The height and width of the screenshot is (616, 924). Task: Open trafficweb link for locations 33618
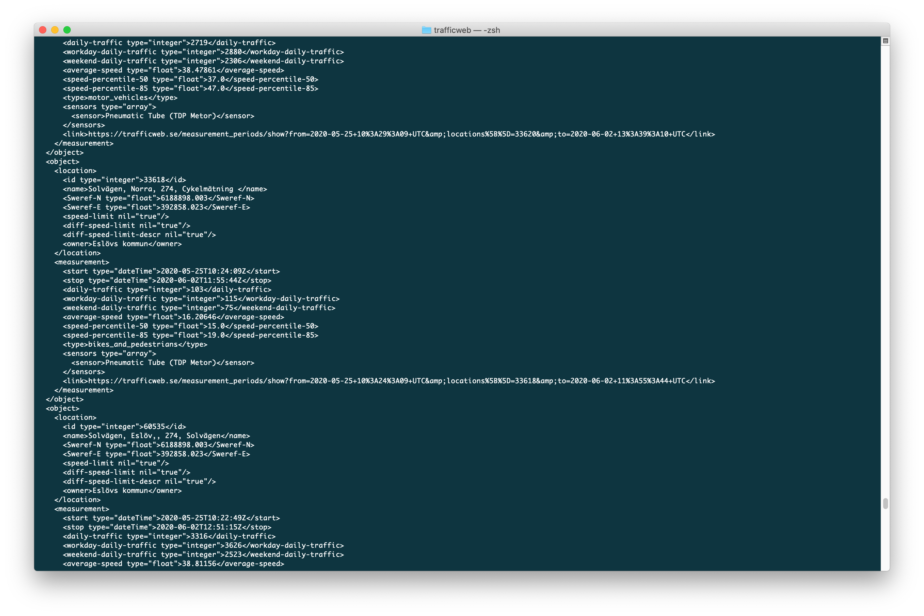387,381
